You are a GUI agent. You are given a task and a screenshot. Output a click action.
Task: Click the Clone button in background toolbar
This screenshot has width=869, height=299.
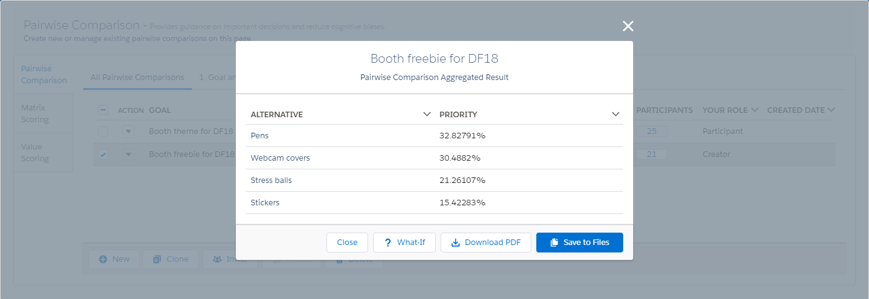170,259
